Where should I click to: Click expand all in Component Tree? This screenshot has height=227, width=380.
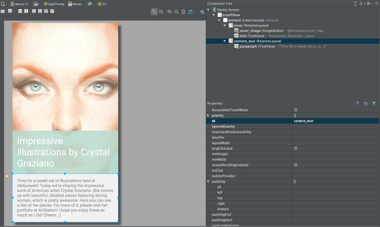point(355,3)
